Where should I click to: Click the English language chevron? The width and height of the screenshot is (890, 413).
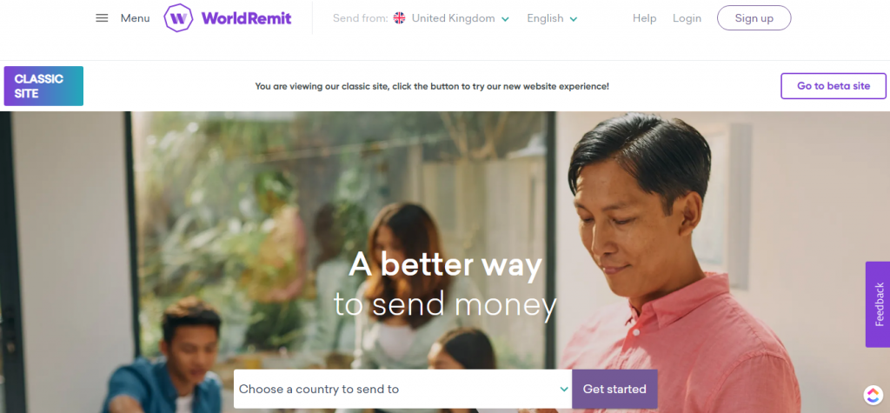tap(574, 19)
